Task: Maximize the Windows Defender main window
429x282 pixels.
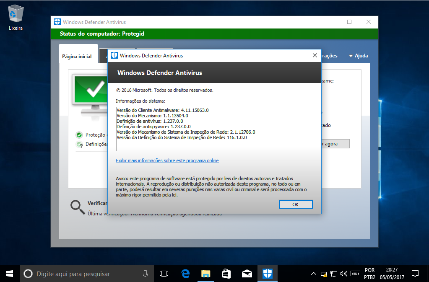Action: click(x=349, y=22)
